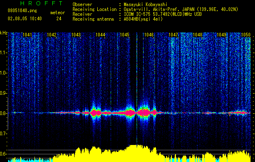Image resolution: width=255 pixels, height=162 pixels.
Task: Click the kHz axis unit label
Action: (x=4, y=33)
